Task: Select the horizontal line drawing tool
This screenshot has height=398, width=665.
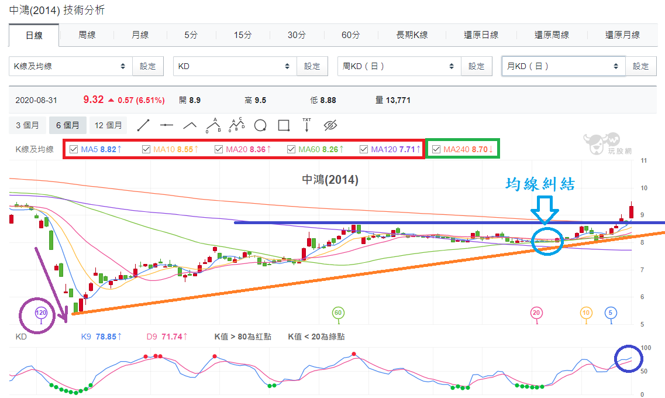Action: [166, 125]
